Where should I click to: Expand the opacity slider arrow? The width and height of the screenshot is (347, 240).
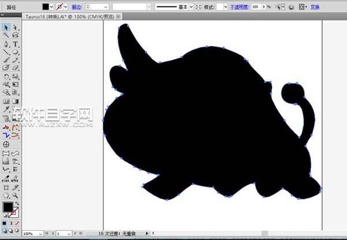tap(264, 7)
